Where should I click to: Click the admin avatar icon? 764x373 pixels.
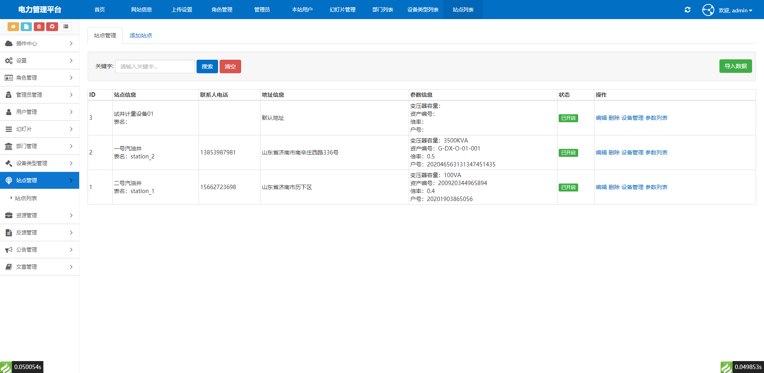708,10
